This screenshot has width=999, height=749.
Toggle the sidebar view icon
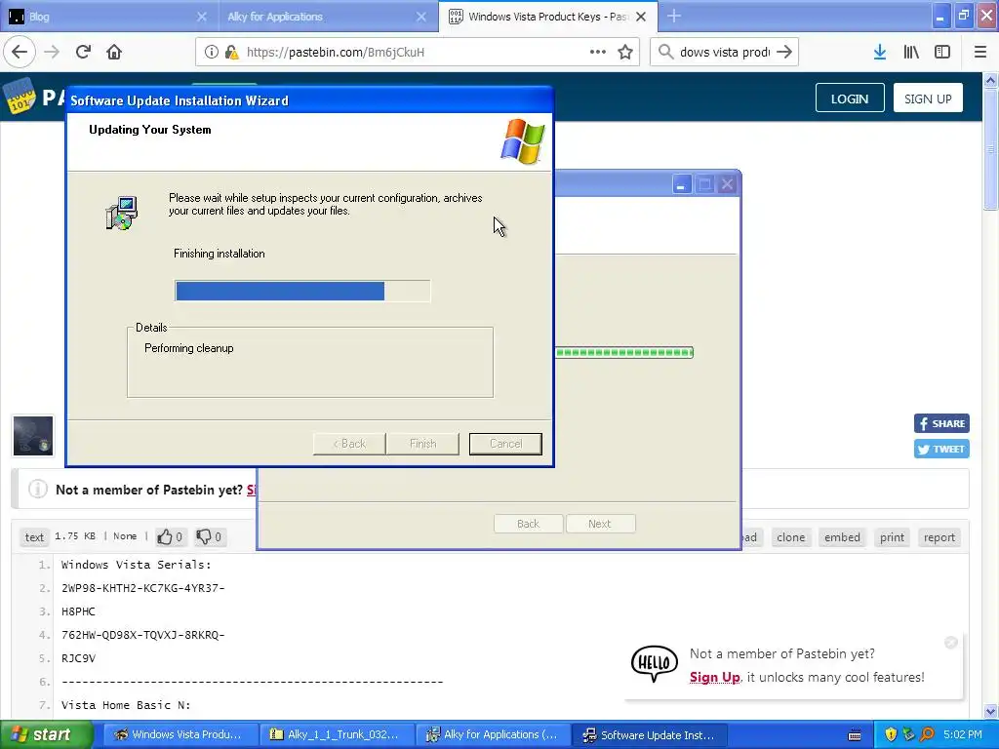click(x=942, y=53)
